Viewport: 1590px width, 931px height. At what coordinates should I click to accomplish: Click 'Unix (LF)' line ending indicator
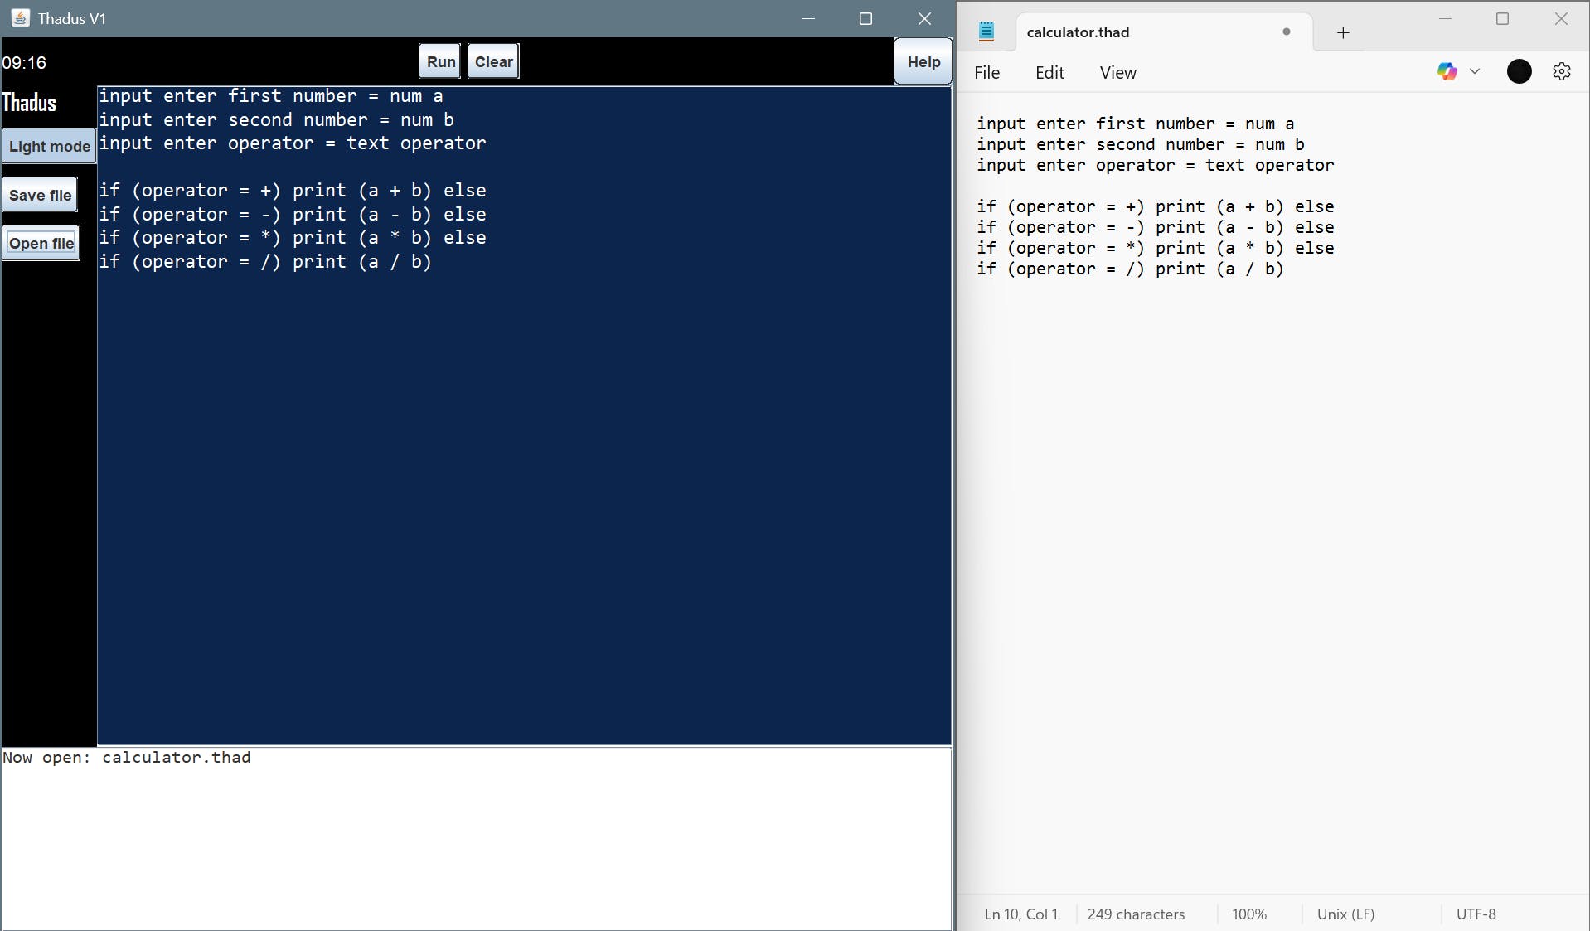coord(1345,914)
